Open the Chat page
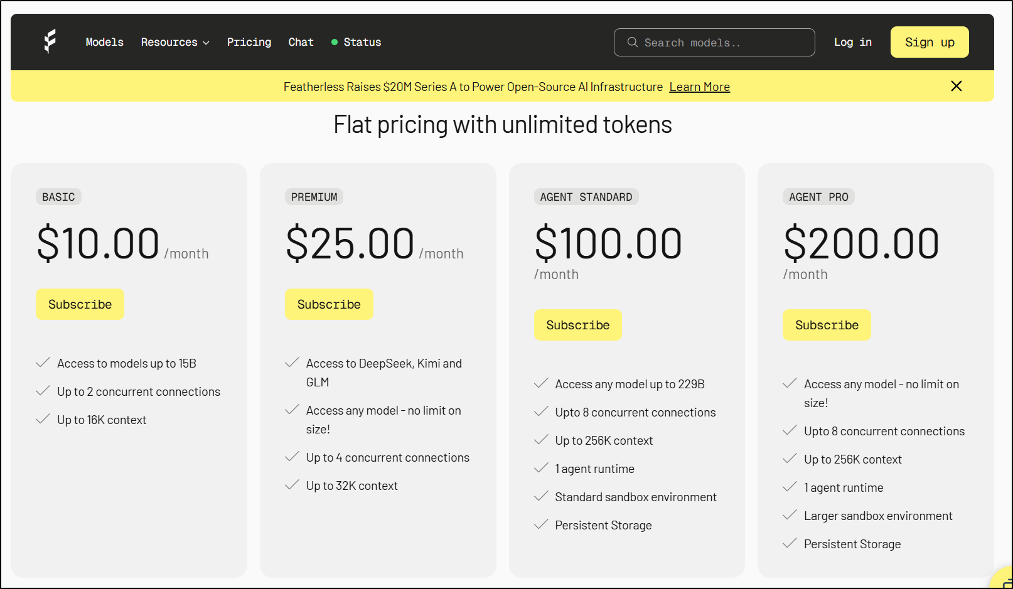Image resolution: width=1013 pixels, height=589 pixels. click(301, 42)
